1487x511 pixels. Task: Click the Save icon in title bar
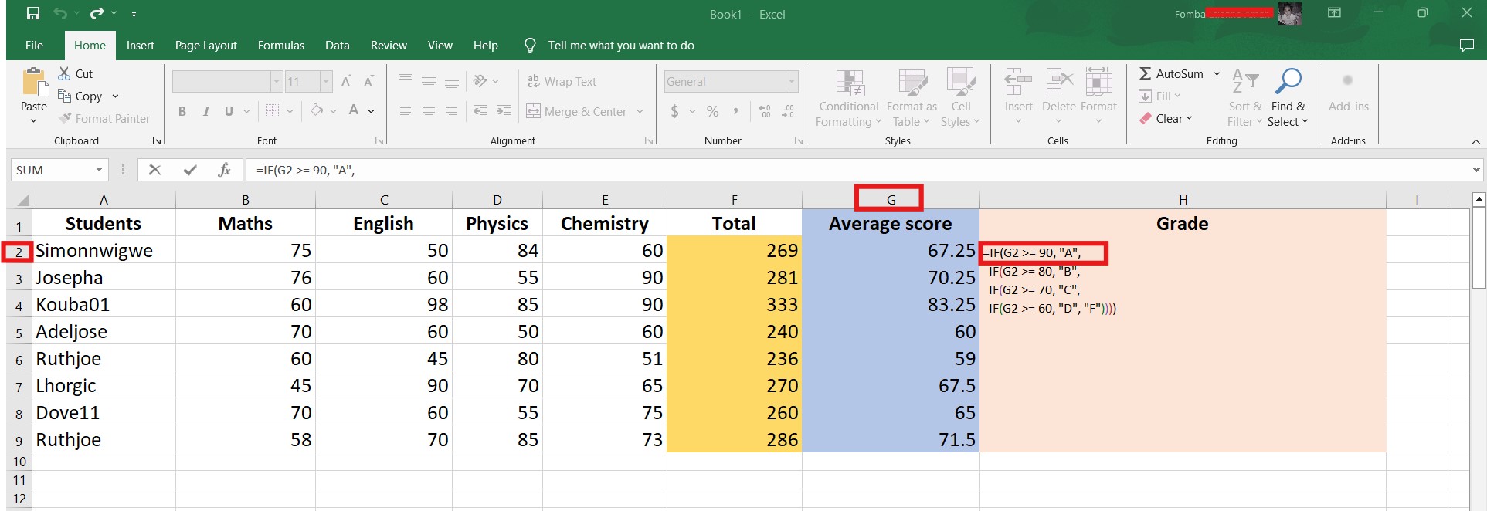(x=33, y=13)
